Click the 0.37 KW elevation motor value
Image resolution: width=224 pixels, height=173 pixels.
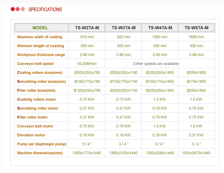tap(196, 135)
